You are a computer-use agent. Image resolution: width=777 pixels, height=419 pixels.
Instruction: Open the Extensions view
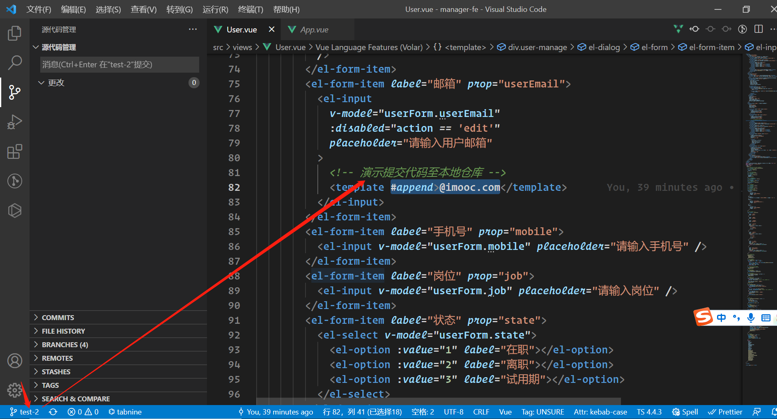click(x=15, y=151)
